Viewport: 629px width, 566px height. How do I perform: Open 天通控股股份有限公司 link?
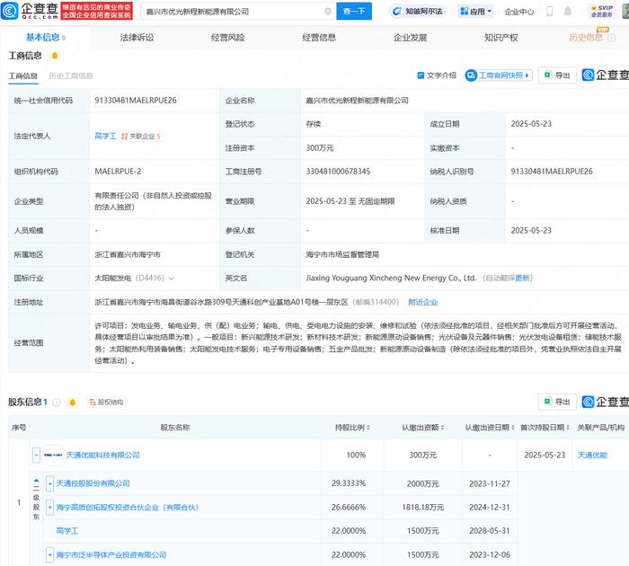[93, 483]
